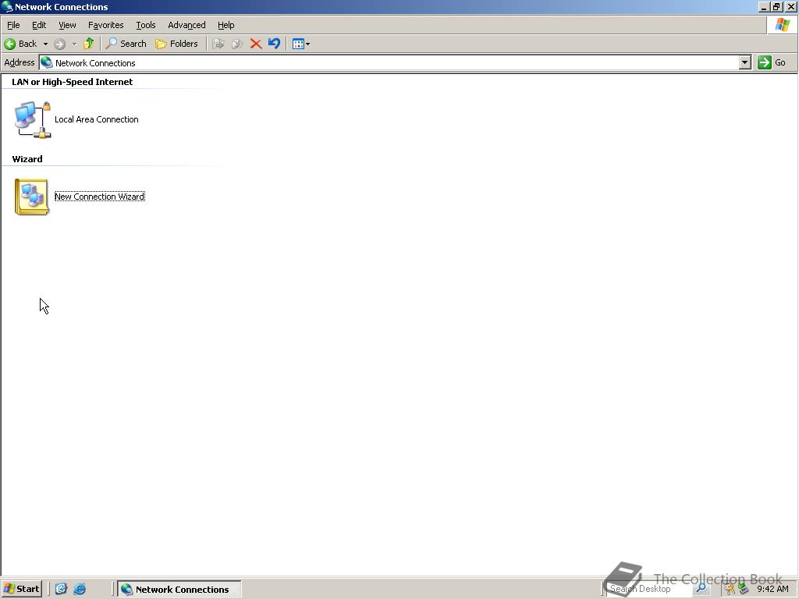The height and width of the screenshot is (599, 799).
Task: Open the View menu
Action: [x=67, y=25]
